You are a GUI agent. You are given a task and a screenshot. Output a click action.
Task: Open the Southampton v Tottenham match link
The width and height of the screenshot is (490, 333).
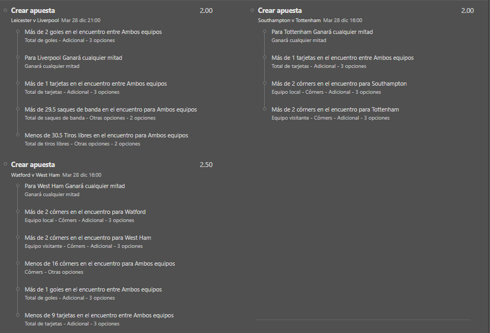click(x=289, y=20)
